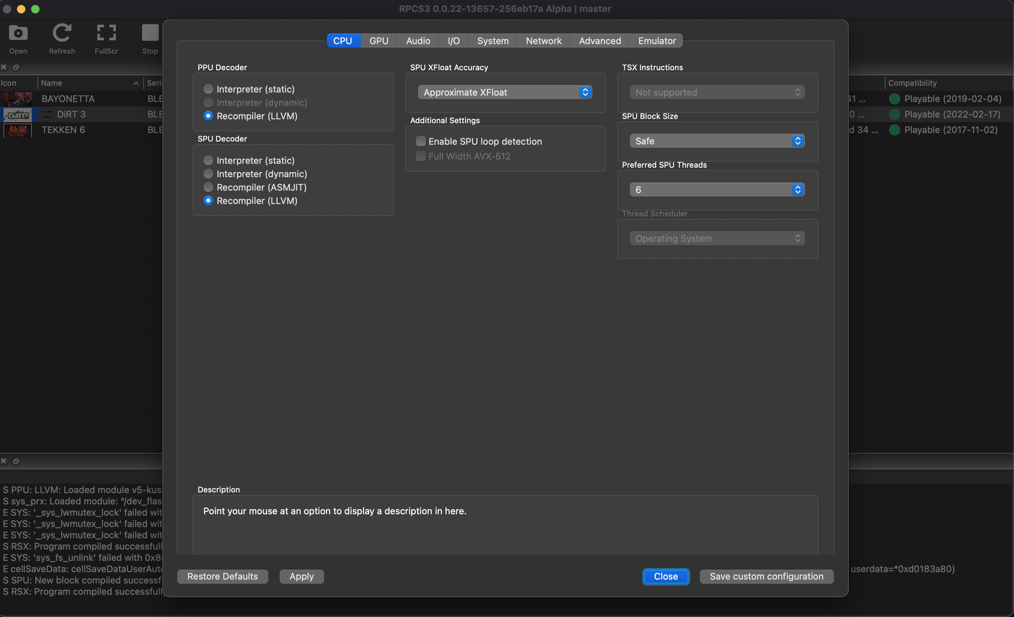Select the BAYONETTA row name
Image resolution: width=1014 pixels, height=617 pixels.
68,99
